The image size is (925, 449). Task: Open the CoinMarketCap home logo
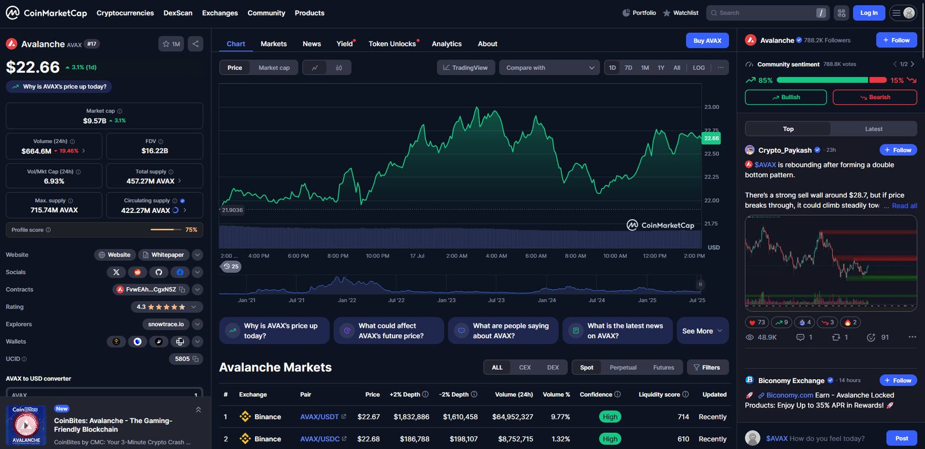pyautogui.click(x=46, y=13)
